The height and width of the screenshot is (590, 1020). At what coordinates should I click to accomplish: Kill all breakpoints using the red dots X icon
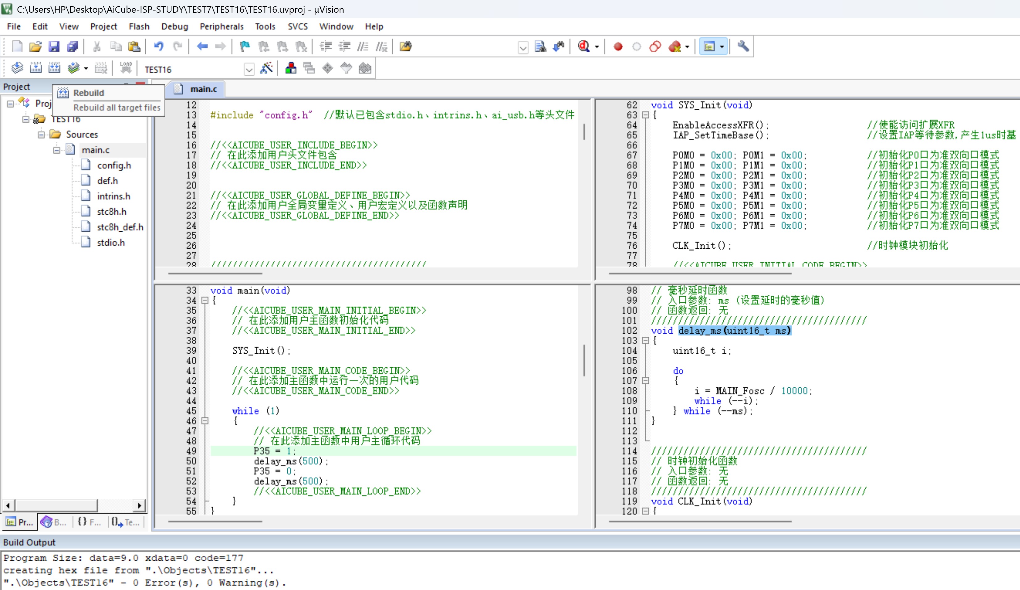pos(674,47)
